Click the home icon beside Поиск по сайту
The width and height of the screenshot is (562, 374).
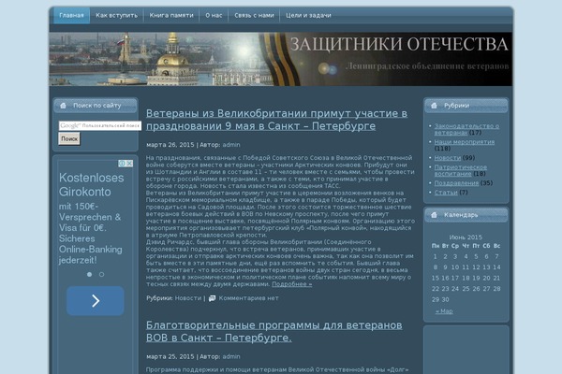coord(63,106)
